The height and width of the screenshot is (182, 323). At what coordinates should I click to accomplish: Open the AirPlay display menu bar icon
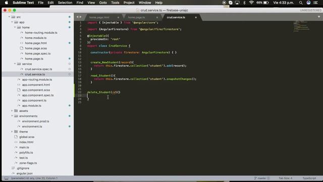click(x=237, y=3)
